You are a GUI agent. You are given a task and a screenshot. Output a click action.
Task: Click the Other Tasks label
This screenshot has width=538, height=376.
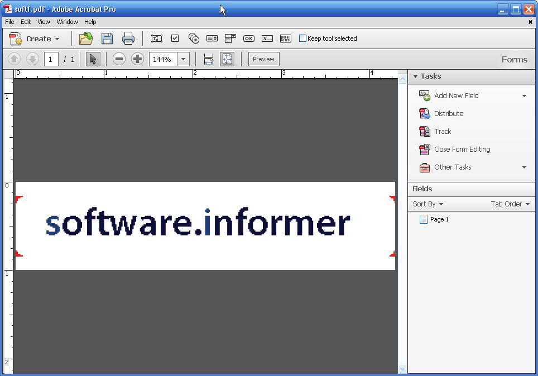[453, 167]
